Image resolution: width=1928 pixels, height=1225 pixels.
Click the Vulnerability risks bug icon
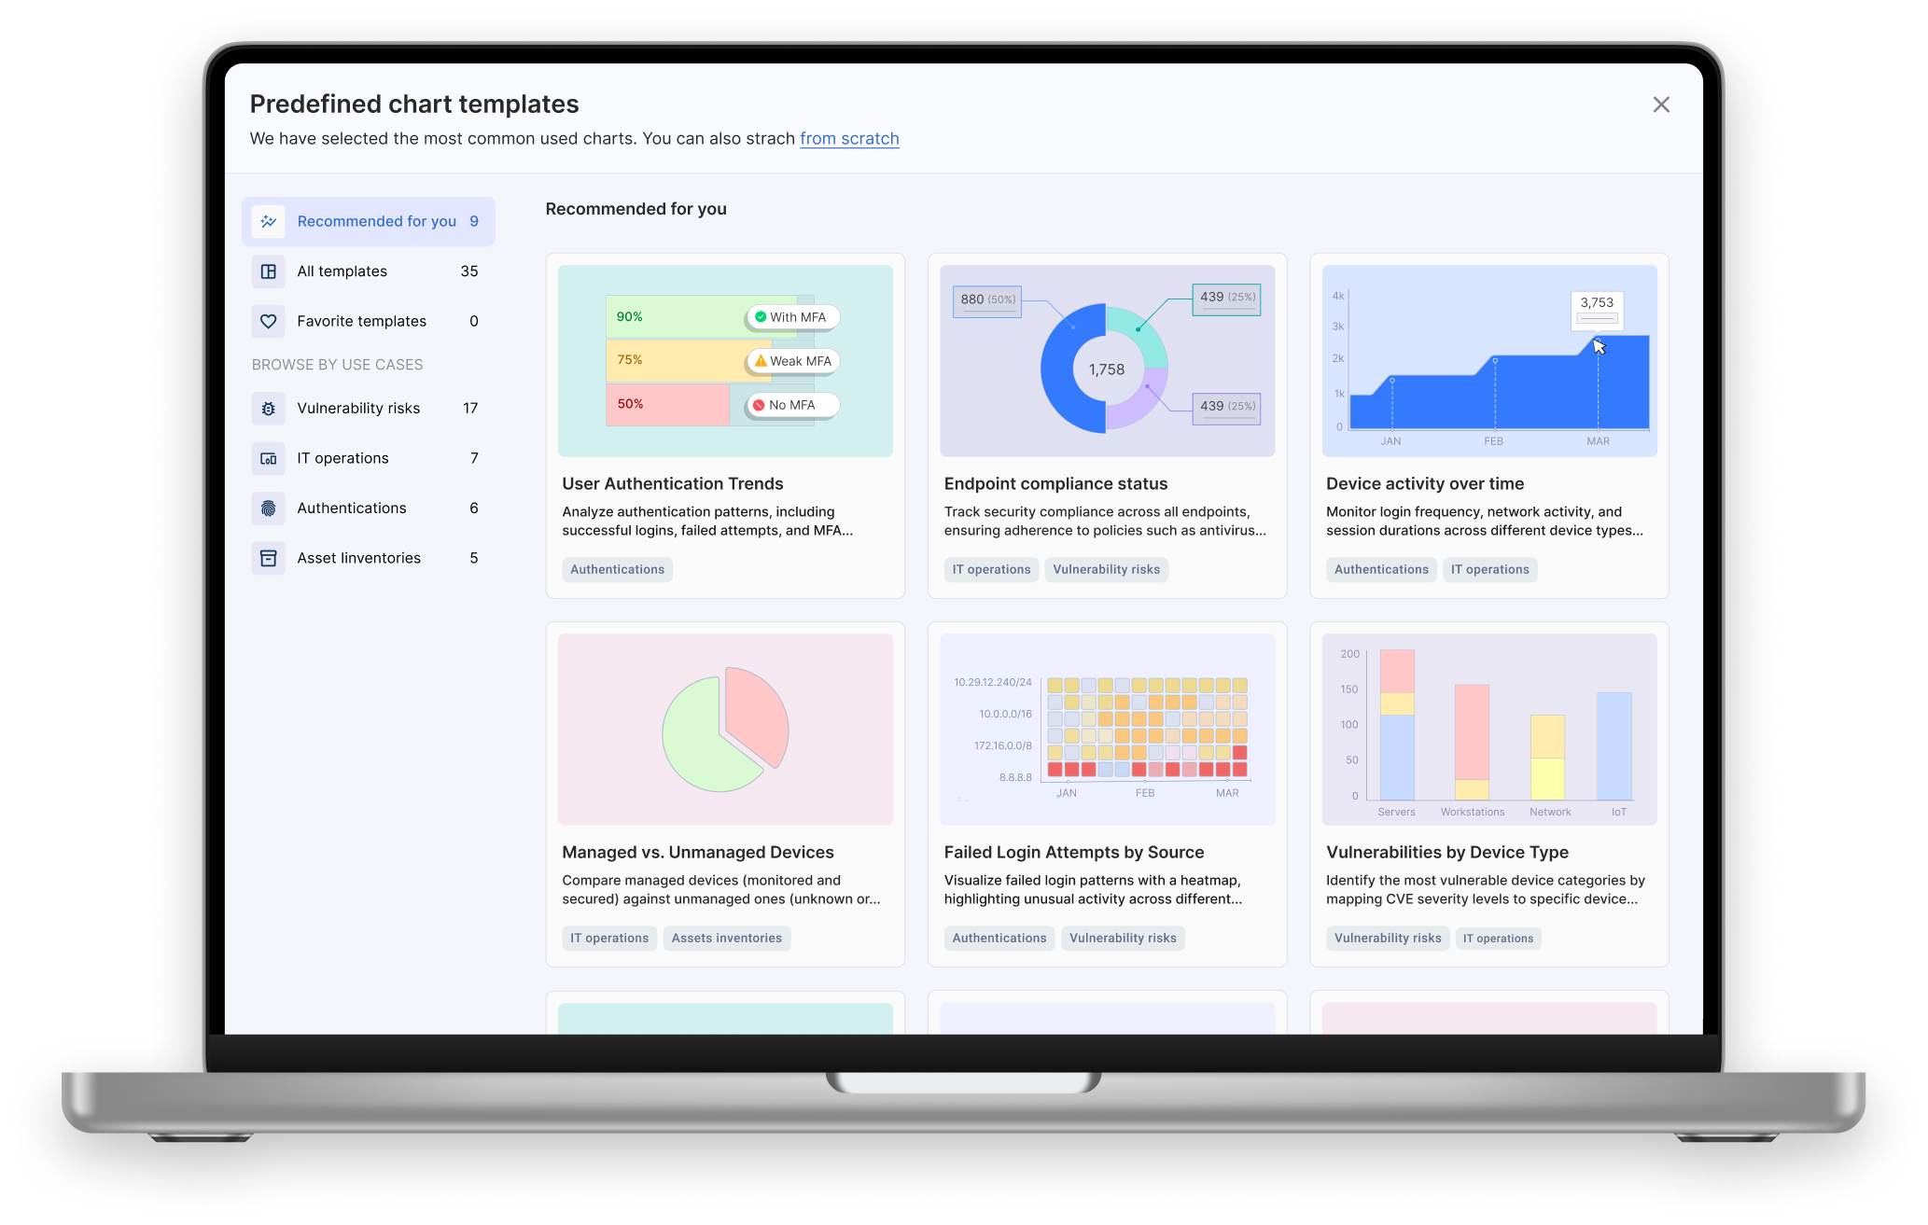[x=268, y=409]
